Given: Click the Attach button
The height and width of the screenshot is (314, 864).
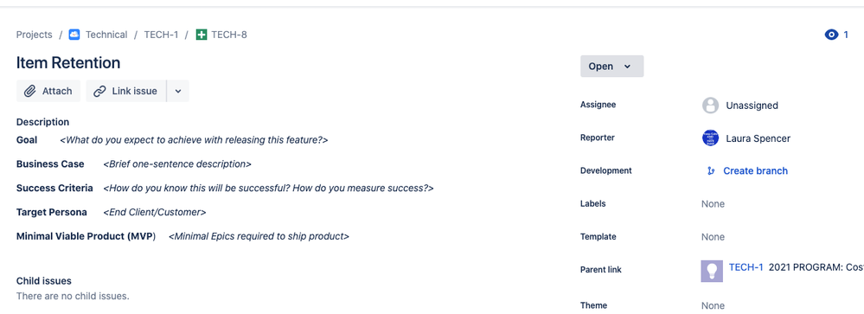Looking at the screenshot, I should (48, 91).
